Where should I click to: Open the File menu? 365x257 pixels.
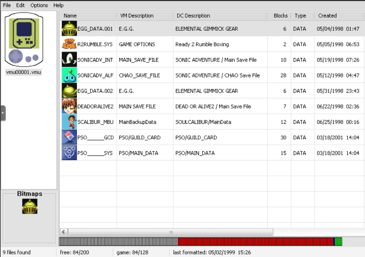(x=7, y=5)
